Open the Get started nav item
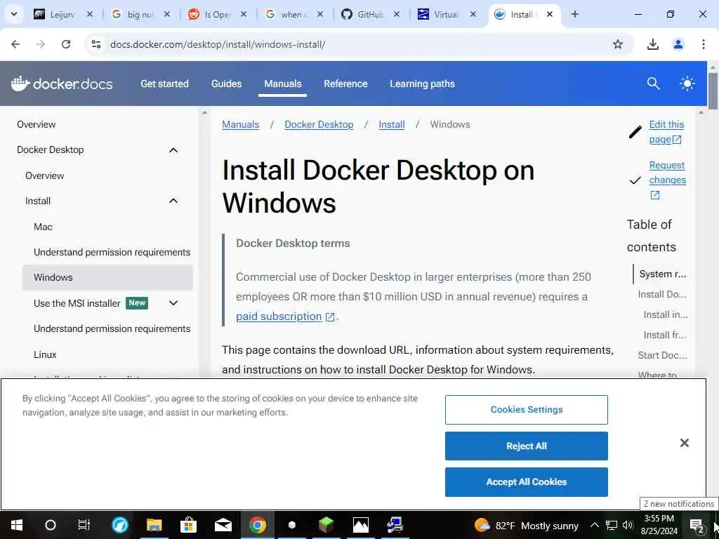Image resolution: width=719 pixels, height=539 pixels. coord(164,84)
